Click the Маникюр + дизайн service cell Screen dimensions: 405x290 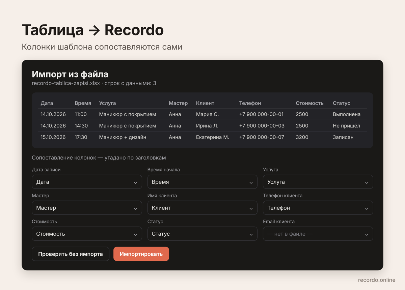(123, 137)
